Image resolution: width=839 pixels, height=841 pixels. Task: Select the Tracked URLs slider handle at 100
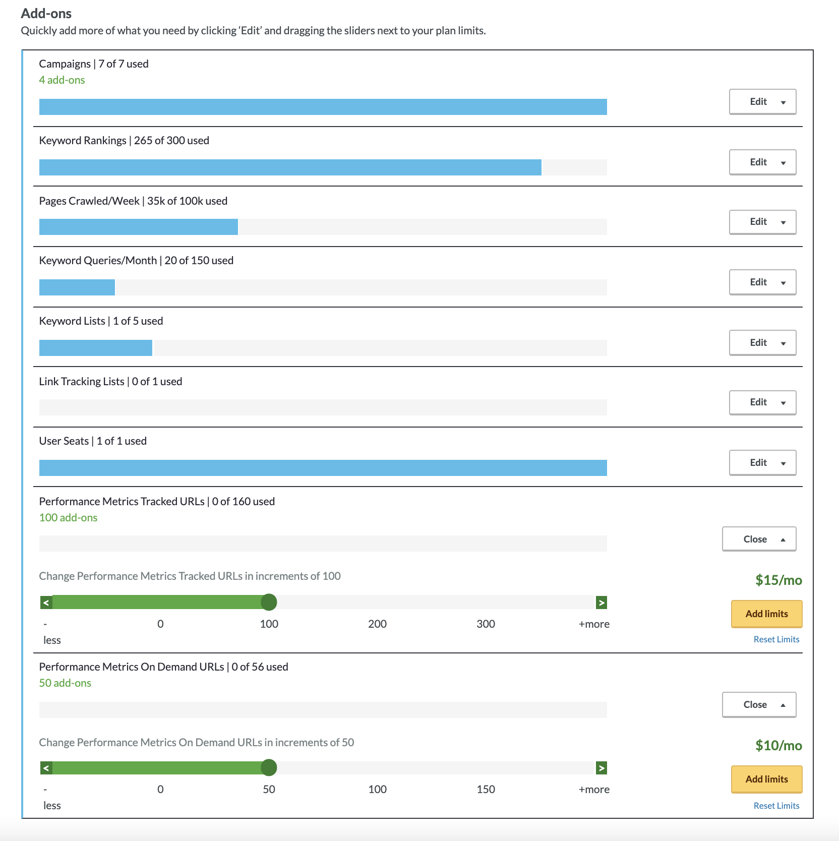[270, 602]
